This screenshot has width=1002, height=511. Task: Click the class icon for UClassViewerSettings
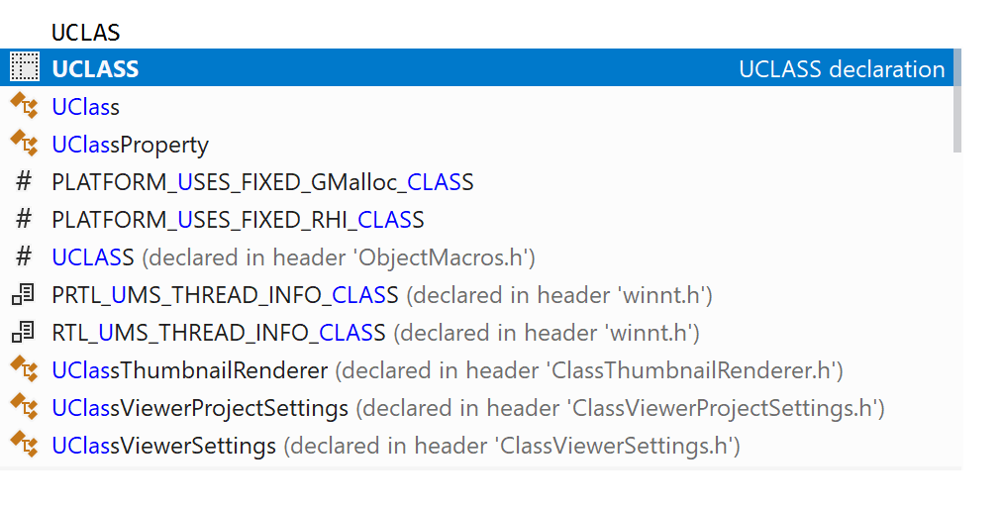click(x=25, y=445)
